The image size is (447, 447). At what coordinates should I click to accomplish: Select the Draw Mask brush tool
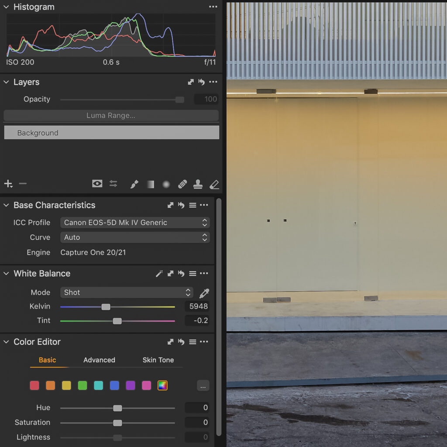point(134,184)
